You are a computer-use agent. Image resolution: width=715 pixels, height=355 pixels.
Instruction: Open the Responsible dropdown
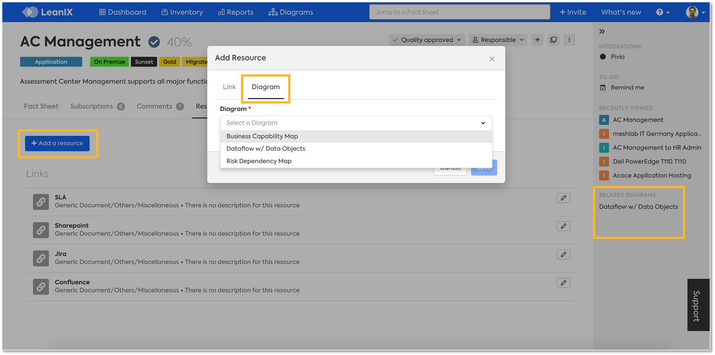click(498, 40)
